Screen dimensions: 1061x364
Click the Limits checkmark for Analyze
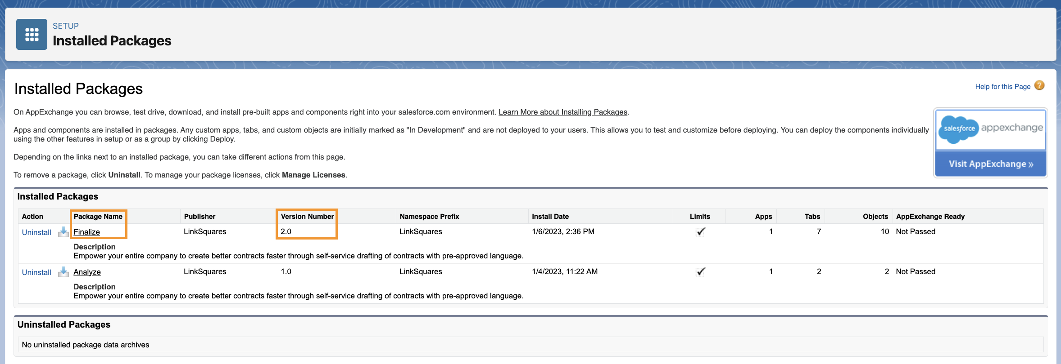click(700, 272)
